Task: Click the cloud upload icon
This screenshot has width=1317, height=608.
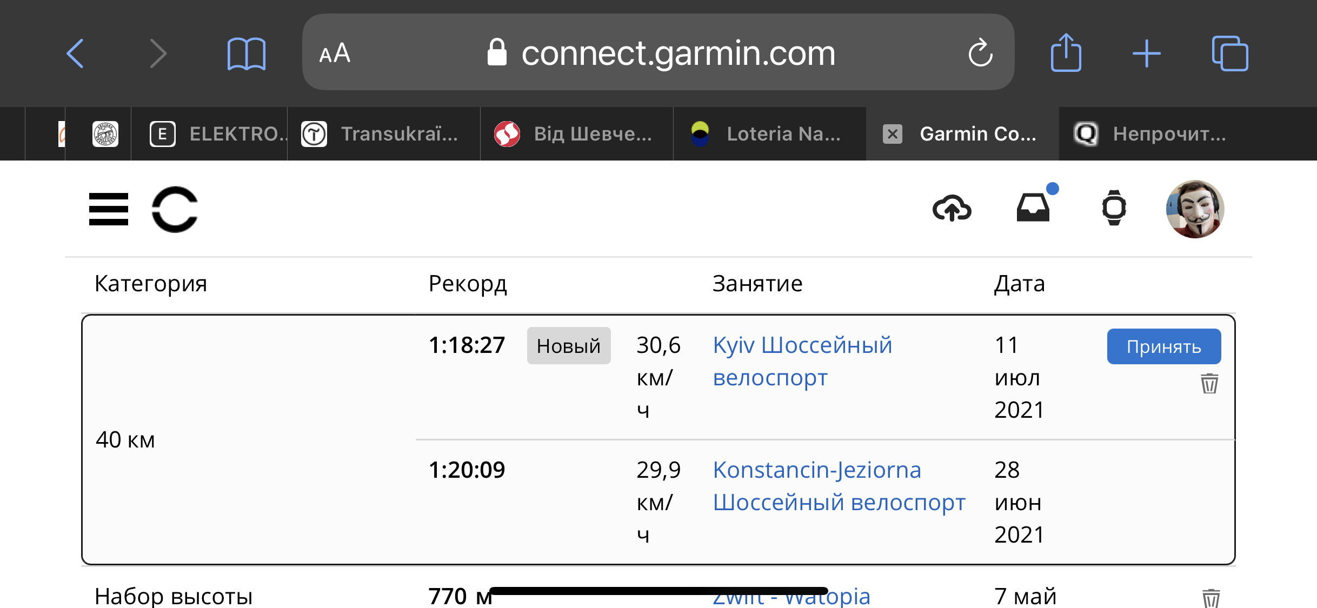Action: pos(952,209)
